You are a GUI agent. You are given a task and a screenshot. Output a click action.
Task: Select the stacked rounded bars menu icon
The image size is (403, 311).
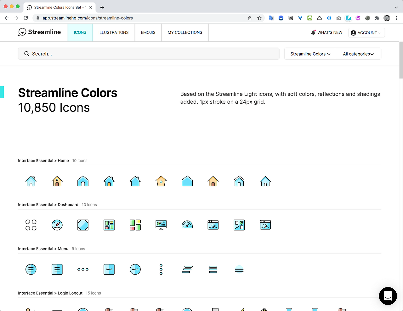[x=213, y=269]
